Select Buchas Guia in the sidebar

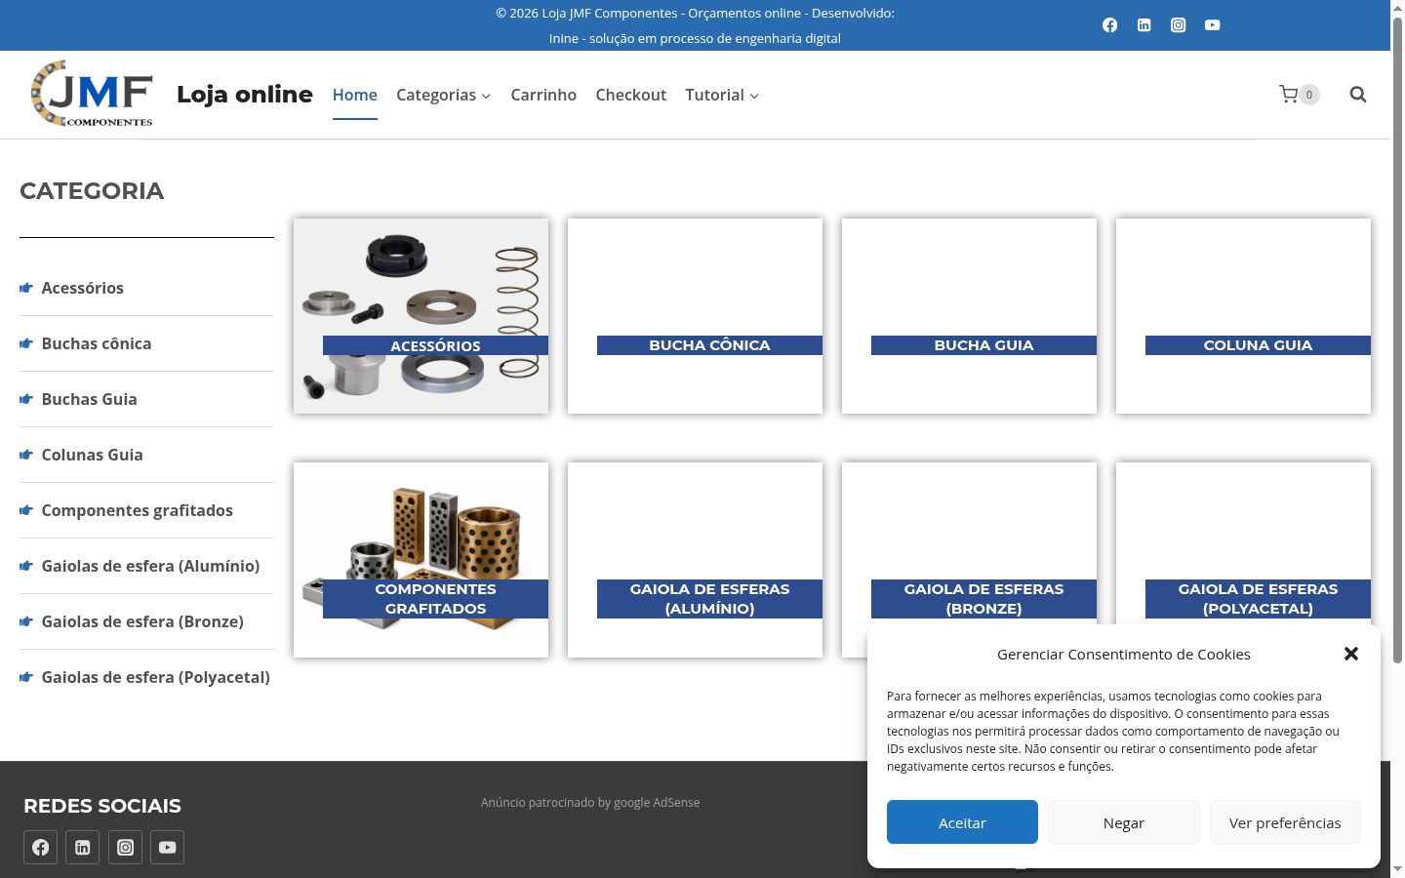(89, 399)
